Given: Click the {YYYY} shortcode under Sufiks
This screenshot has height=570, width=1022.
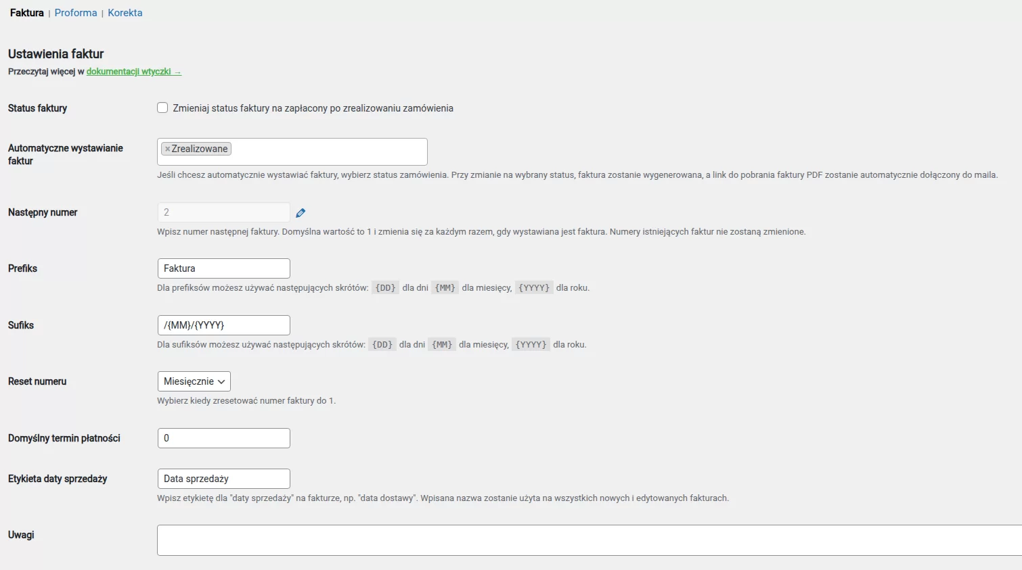Looking at the screenshot, I should click(531, 345).
